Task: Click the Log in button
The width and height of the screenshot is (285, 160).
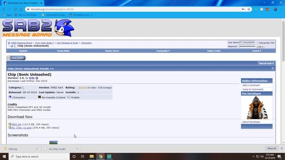Action: (260, 46)
